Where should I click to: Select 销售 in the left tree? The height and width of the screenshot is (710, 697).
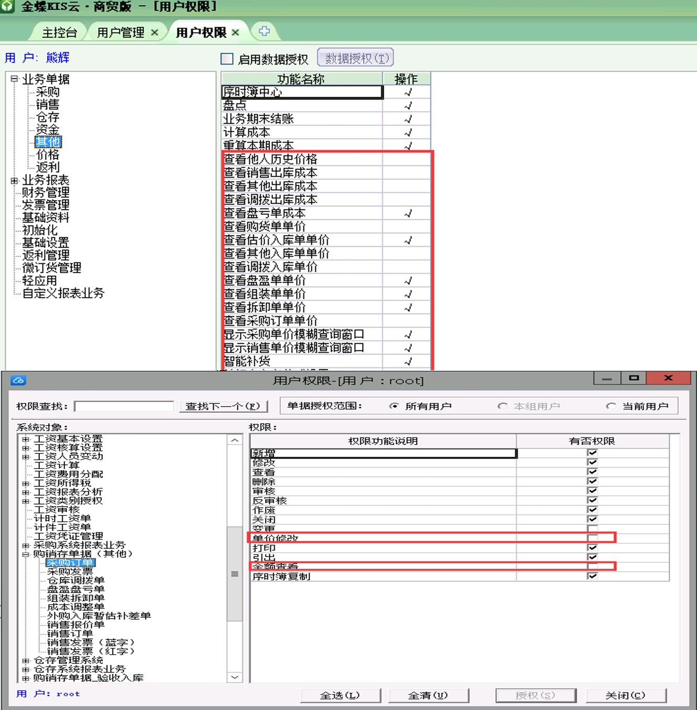point(48,105)
